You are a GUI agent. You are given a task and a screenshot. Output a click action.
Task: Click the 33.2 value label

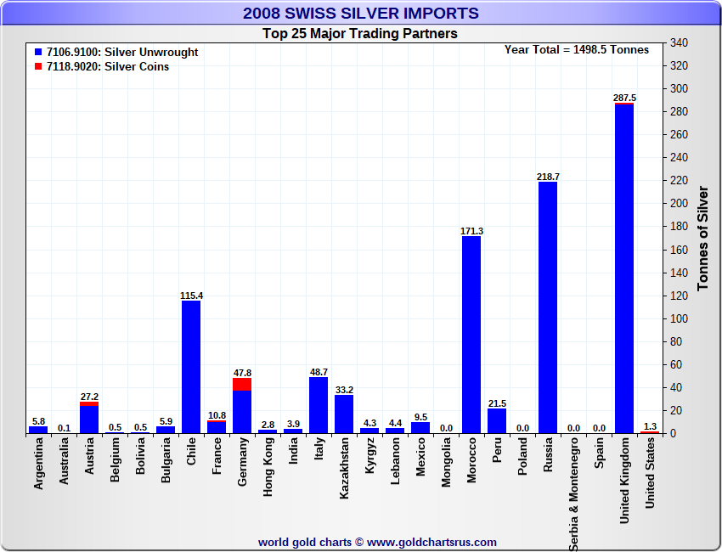coord(344,390)
